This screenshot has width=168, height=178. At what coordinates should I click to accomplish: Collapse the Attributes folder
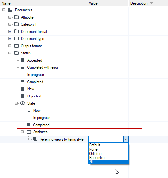22,132
